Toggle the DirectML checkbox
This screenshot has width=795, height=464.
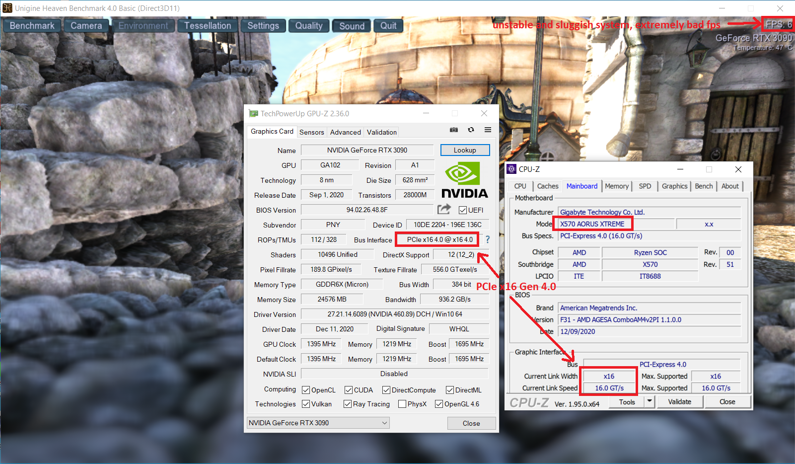click(x=450, y=390)
